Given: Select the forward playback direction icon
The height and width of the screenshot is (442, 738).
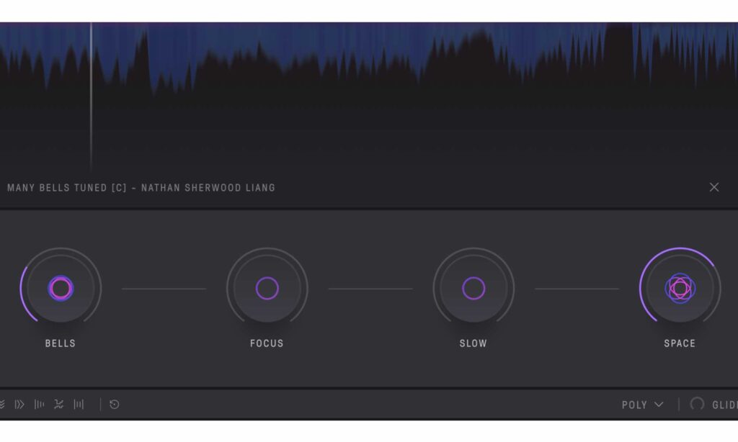Looking at the screenshot, I should tap(19, 405).
